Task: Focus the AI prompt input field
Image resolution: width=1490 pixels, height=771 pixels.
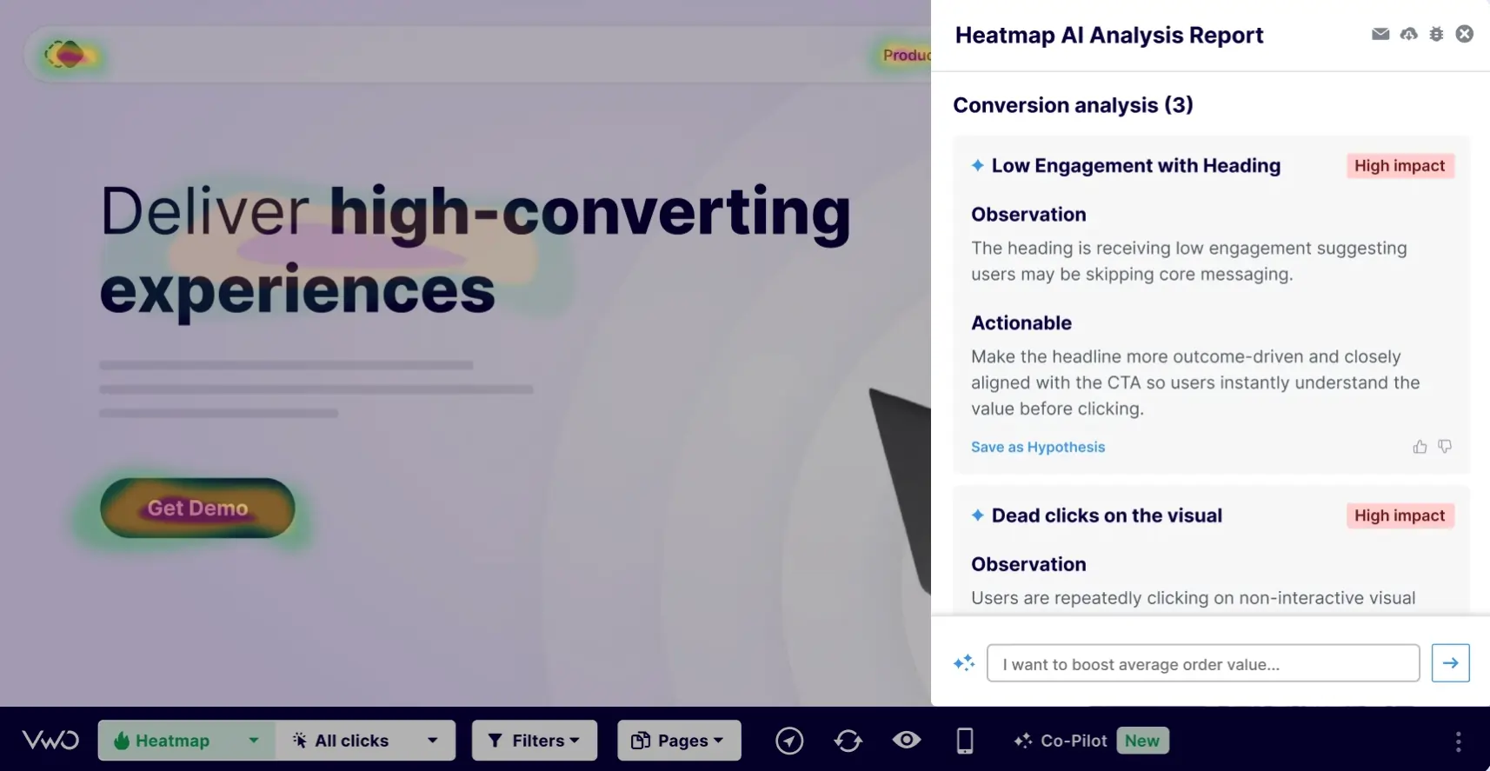Action: point(1203,663)
